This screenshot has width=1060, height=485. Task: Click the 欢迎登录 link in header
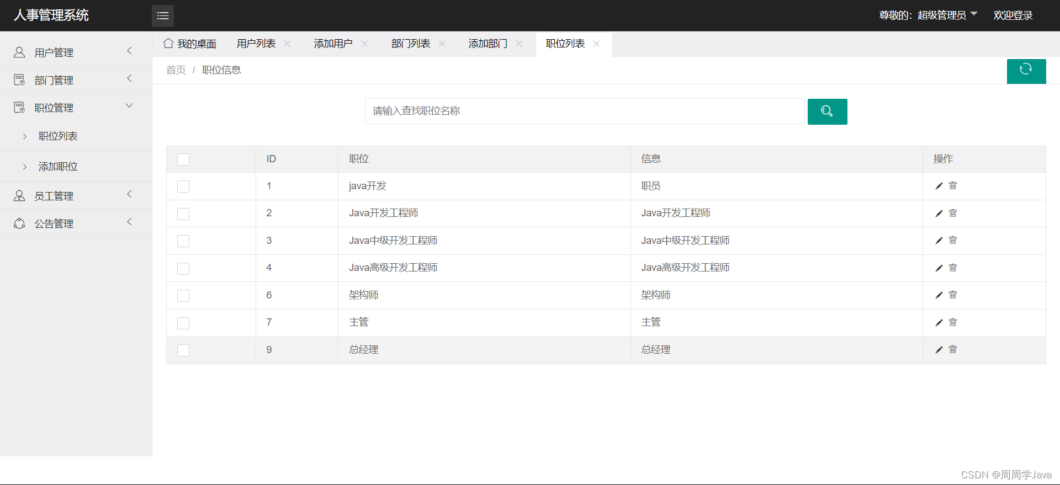point(1013,15)
